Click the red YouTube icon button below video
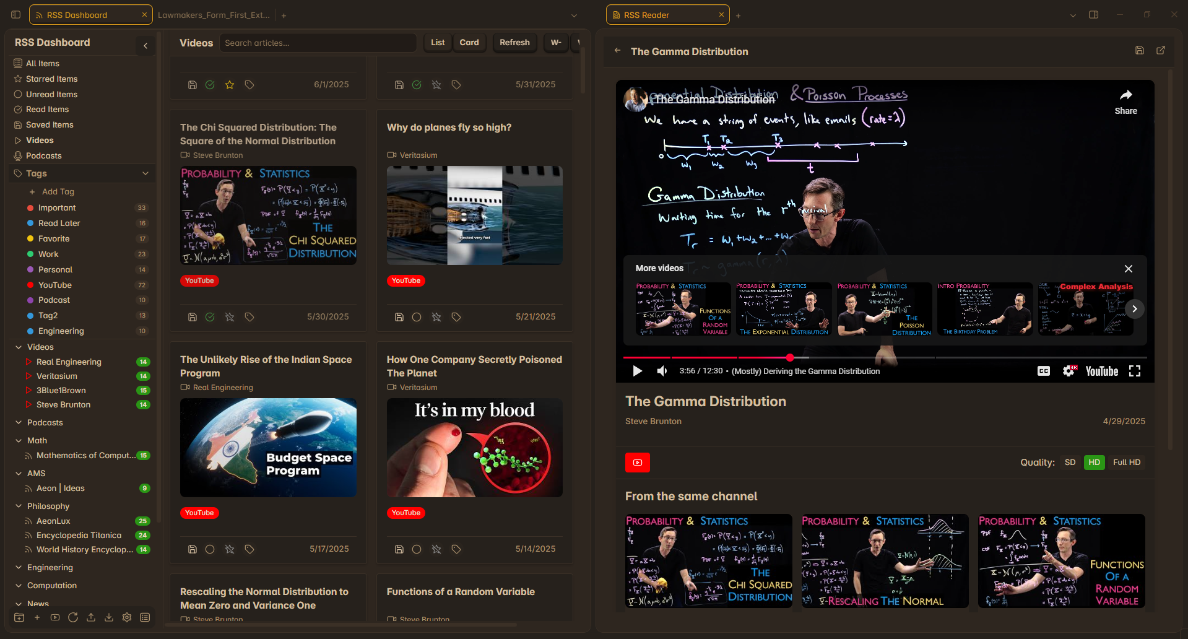This screenshot has height=639, width=1188. click(638, 463)
